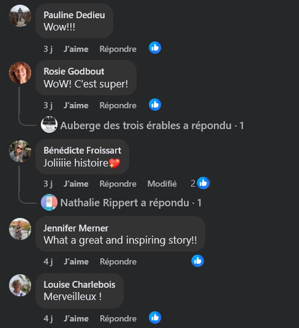Open Jennifer Merner's profile name link
The width and height of the screenshot is (299, 328).
click(x=76, y=228)
